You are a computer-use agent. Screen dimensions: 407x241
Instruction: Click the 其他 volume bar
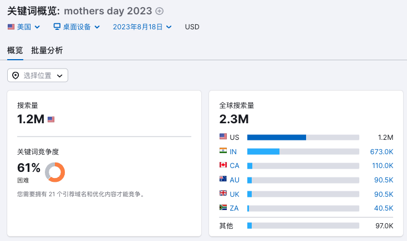(303, 226)
